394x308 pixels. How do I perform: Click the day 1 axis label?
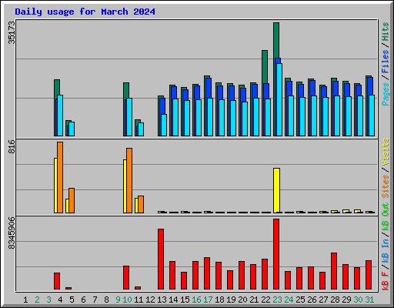(x=25, y=300)
